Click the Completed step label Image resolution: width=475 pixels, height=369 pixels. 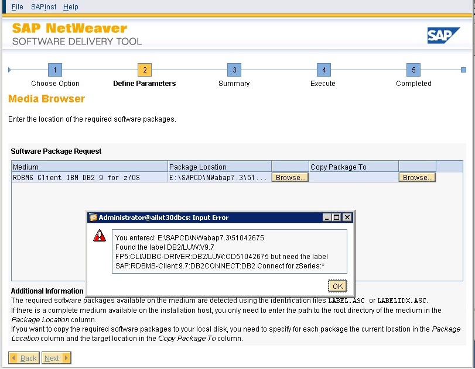(414, 84)
